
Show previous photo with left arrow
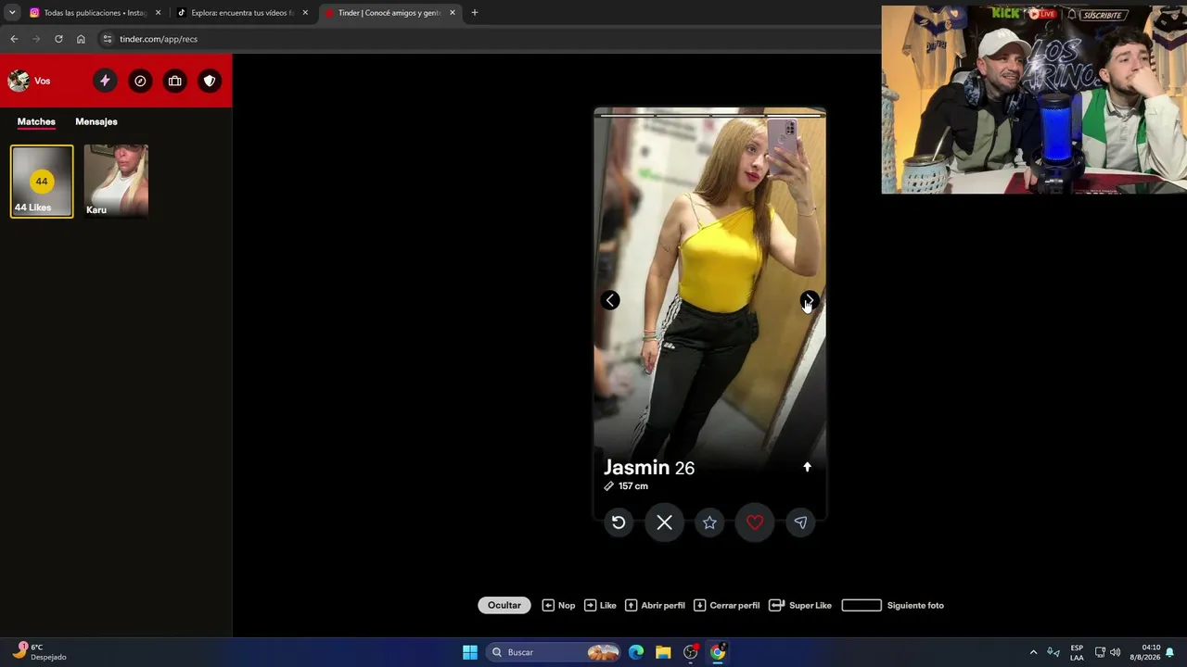[610, 300]
